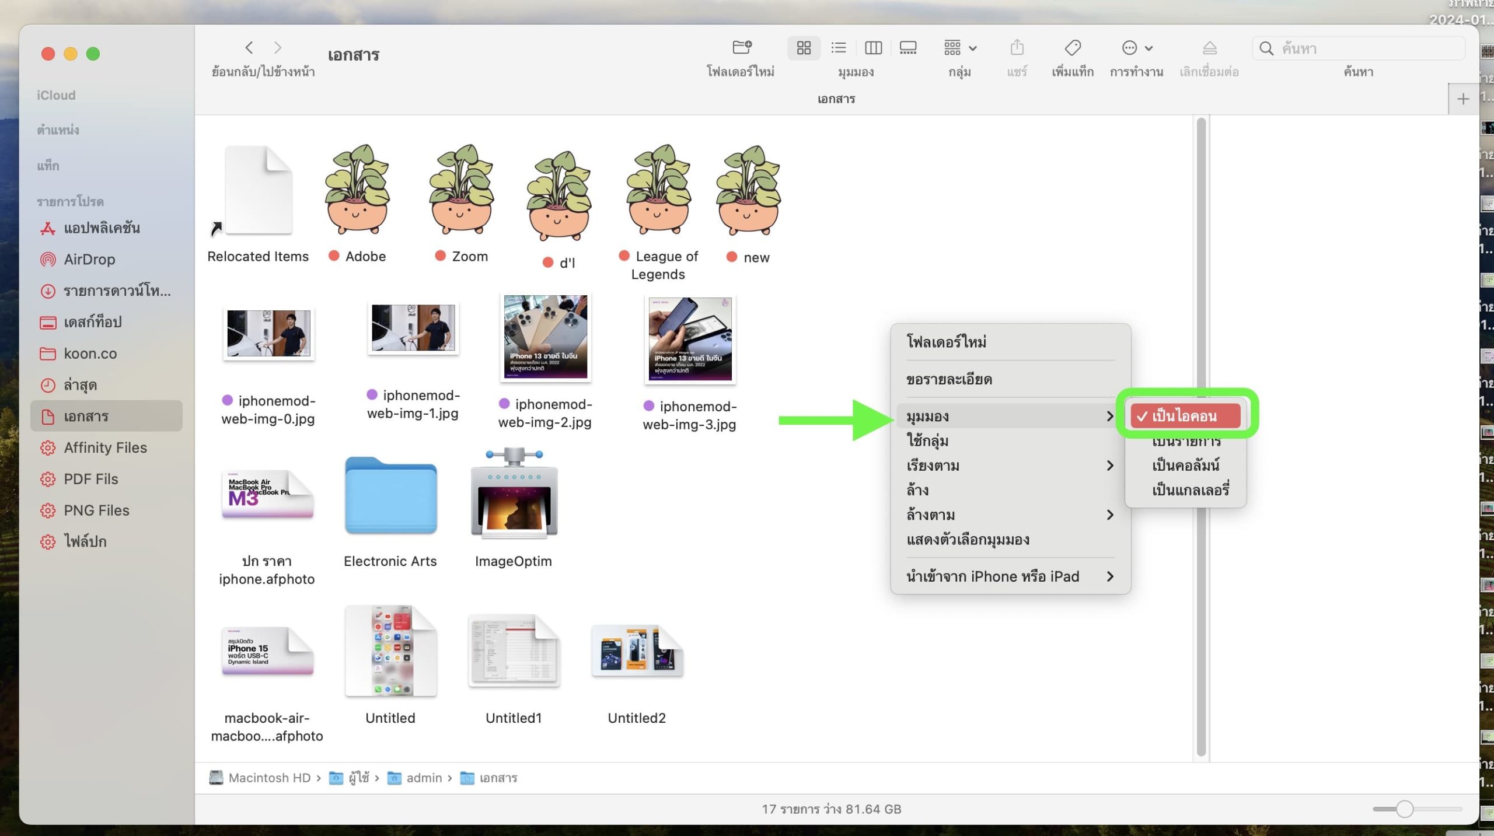Select checked 'เป็นไอคอน' view option
1494x836 pixels.
tap(1185, 416)
